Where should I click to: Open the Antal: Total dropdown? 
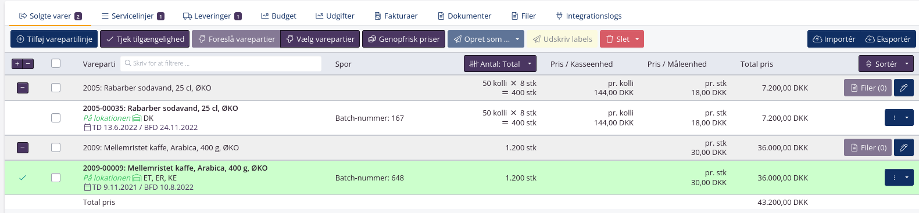coord(500,64)
